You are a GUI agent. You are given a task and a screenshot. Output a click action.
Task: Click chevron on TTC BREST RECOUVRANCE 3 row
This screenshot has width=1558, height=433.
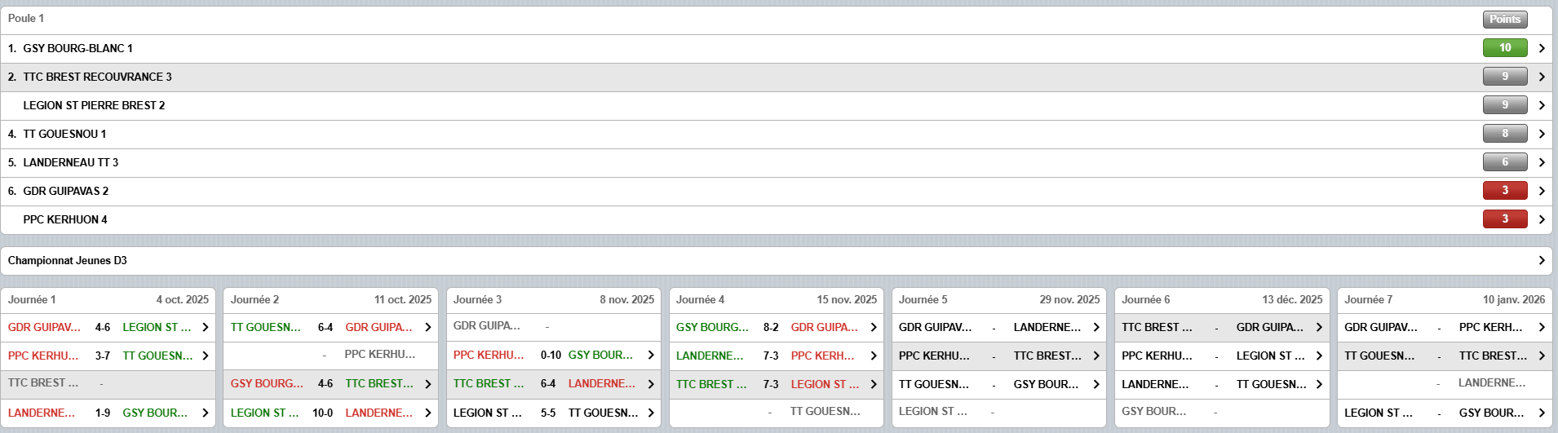click(1541, 77)
